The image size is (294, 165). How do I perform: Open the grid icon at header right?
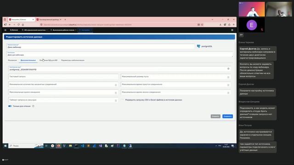point(232,30)
